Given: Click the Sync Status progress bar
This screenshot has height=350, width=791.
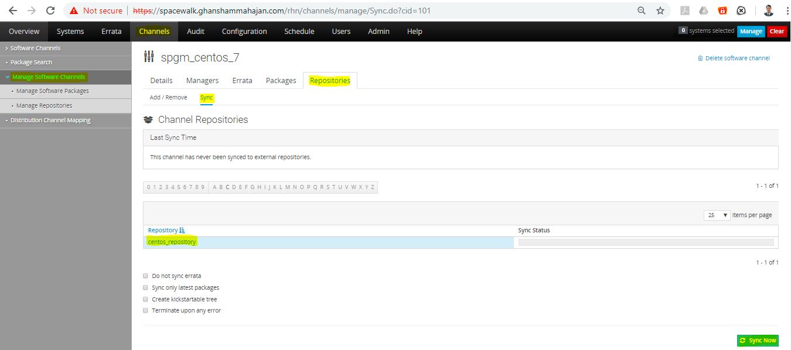Looking at the screenshot, I should (x=646, y=242).
